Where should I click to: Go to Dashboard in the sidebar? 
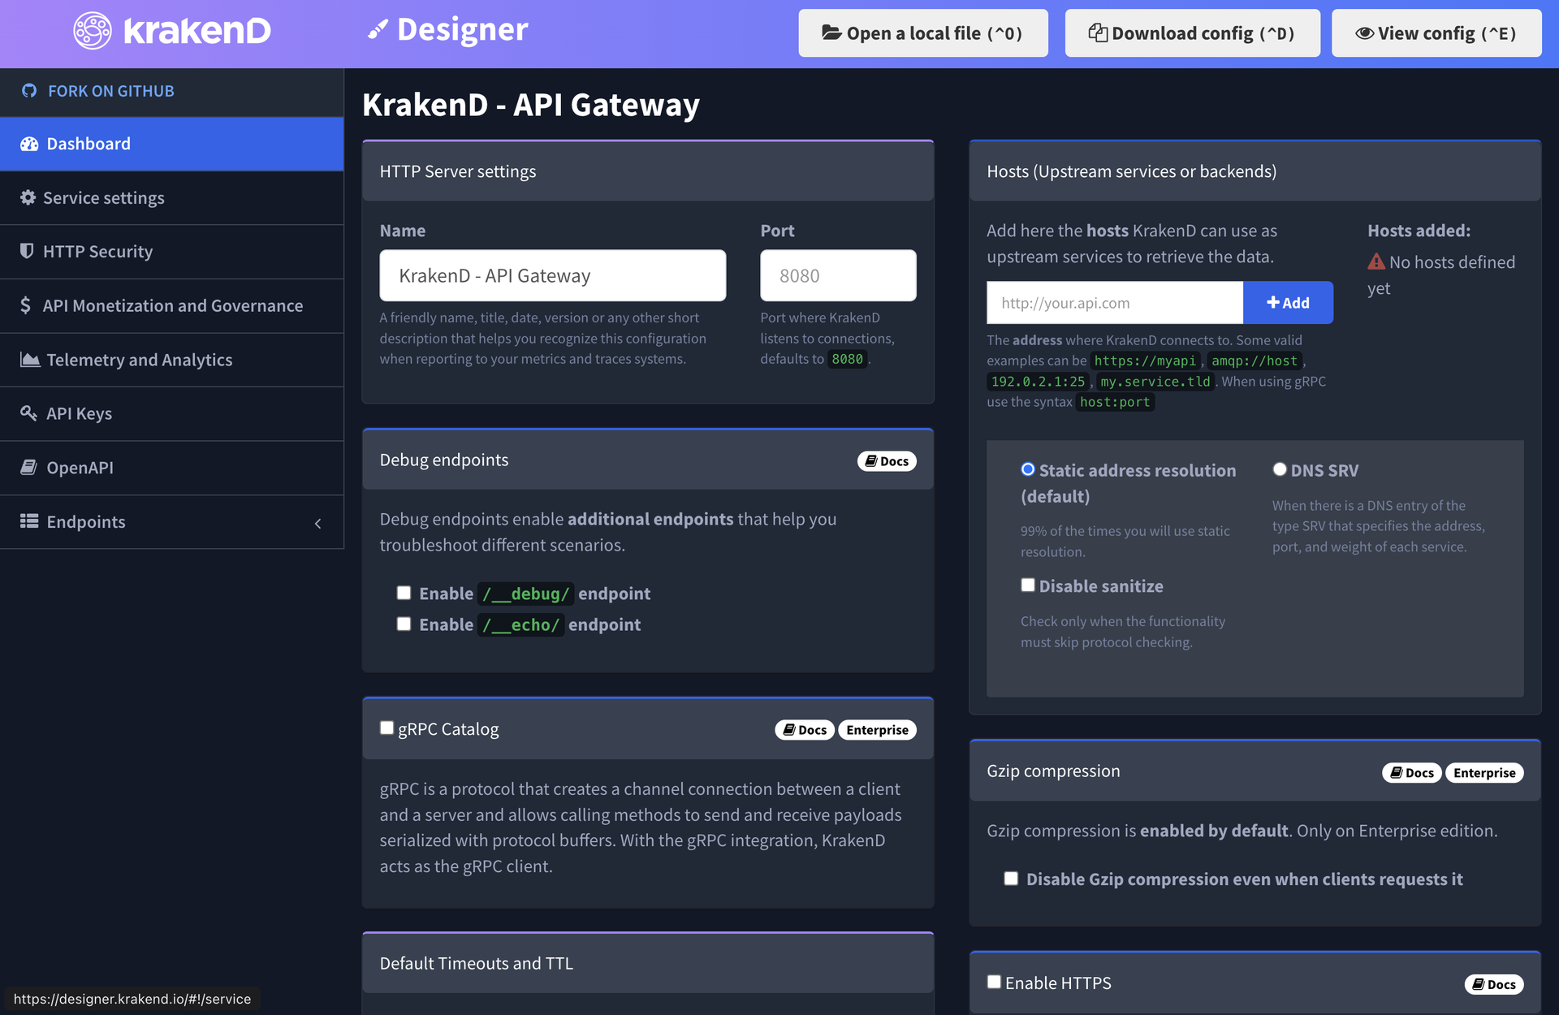[x=172, y=144]
